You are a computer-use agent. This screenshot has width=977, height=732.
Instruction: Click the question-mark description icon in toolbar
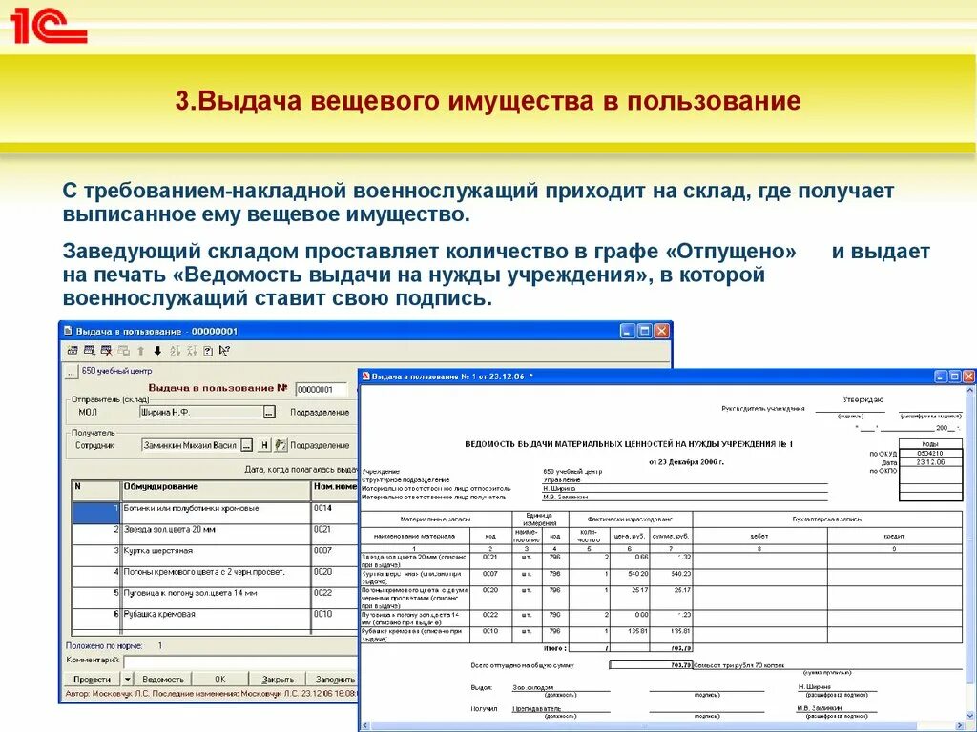[x=208, y=351]
